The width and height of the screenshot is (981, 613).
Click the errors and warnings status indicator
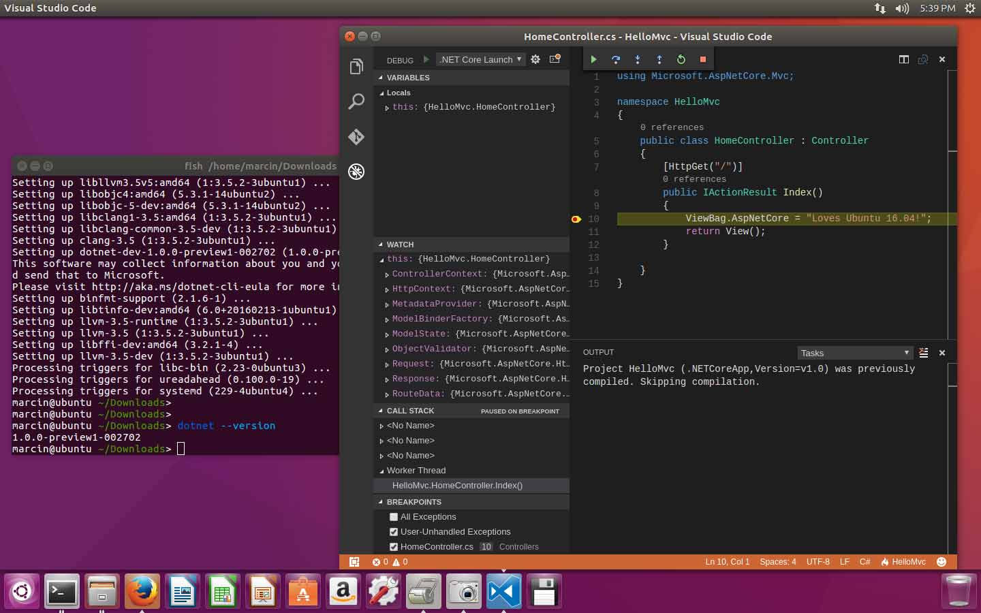tap(390, 562)
